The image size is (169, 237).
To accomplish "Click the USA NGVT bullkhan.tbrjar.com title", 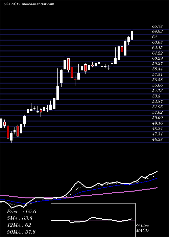I will (x=28, y=4).
